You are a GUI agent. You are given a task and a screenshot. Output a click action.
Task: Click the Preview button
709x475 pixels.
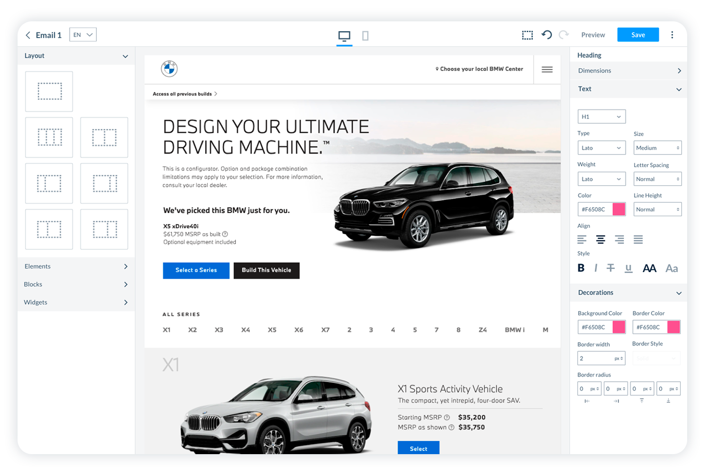tap(593, 35)
